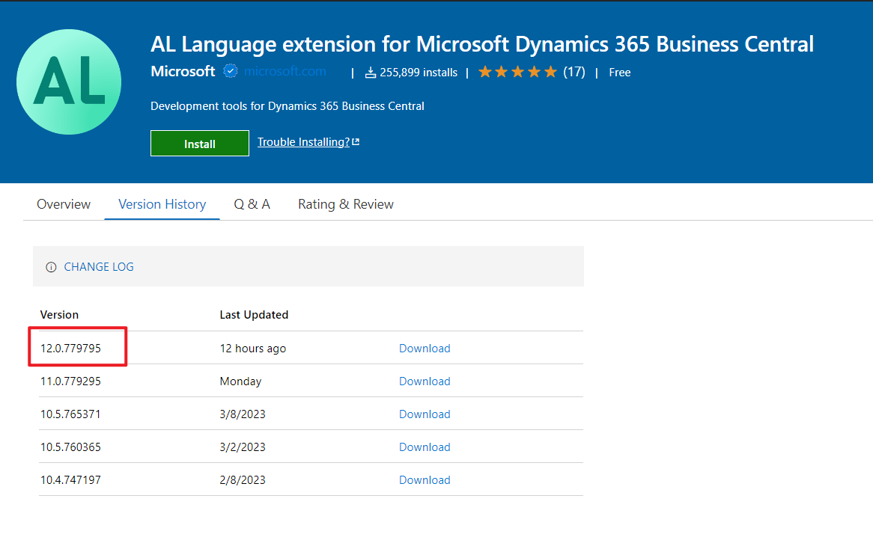
Task: Click version number 10.5.765371
Action: tap(70, 414)
